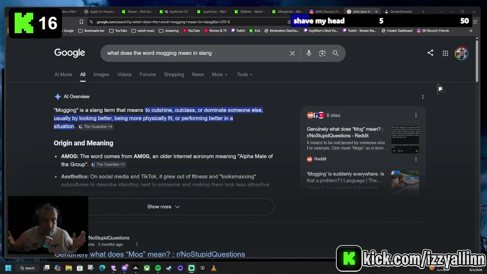Open the streaming bookmark folder
The width and height of the screenshot is (487, 274).
point(169,31)
